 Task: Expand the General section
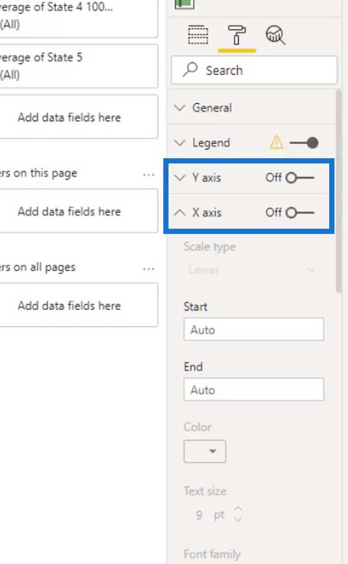[x=253, y=108]
